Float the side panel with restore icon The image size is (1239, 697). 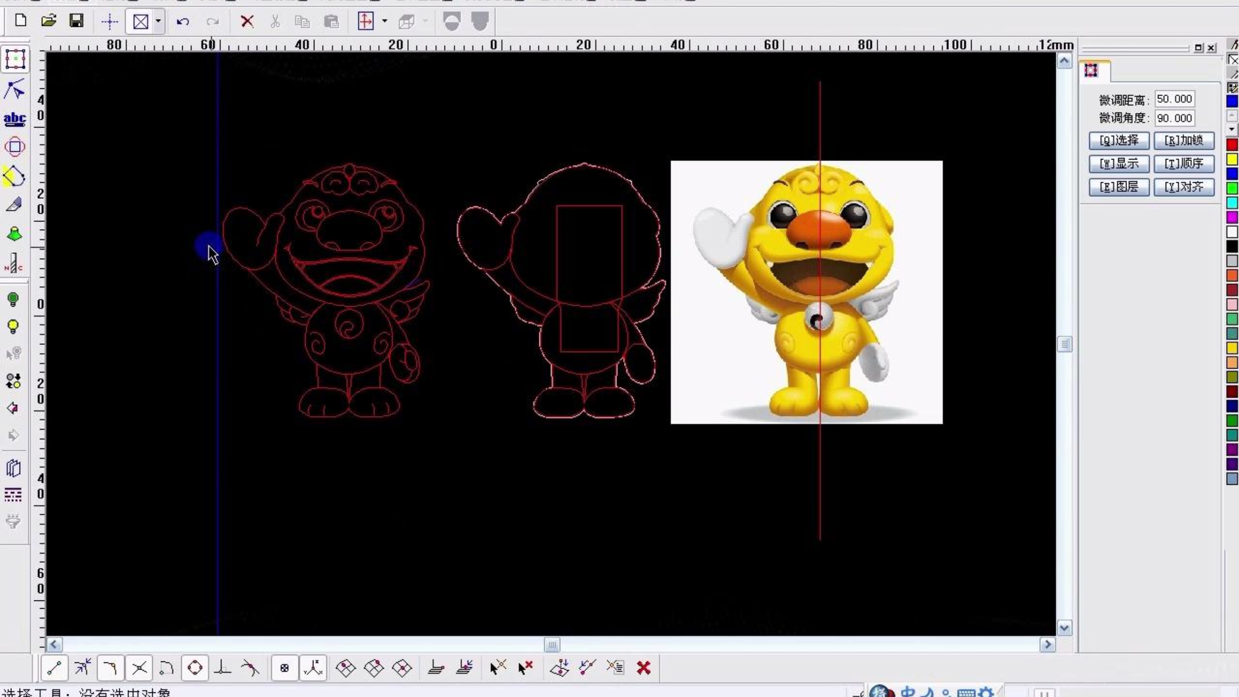tap(1198, 47)
